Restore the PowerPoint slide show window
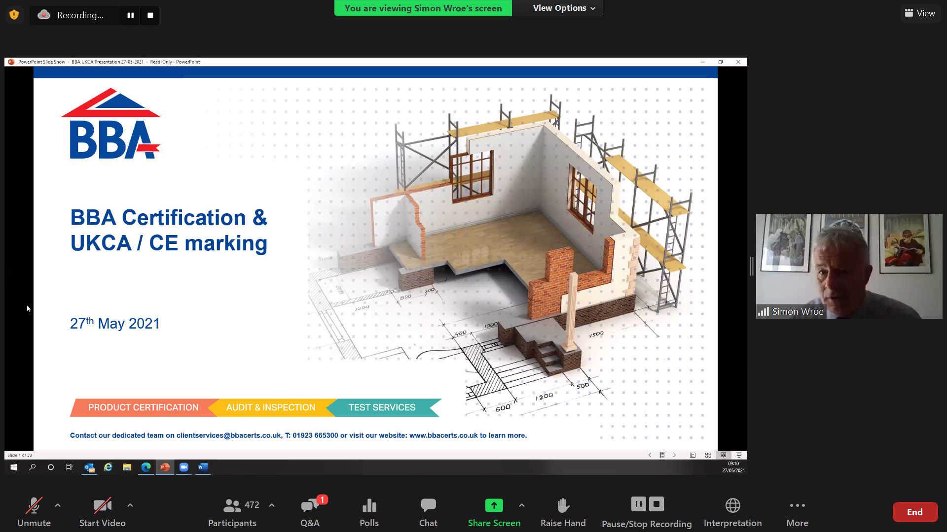 tap(721, 62)
